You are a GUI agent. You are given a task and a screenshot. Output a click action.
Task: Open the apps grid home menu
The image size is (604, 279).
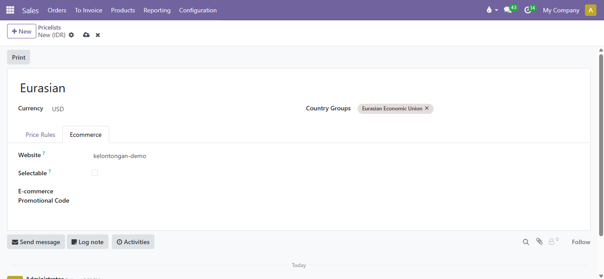click(x=10, y=10)
